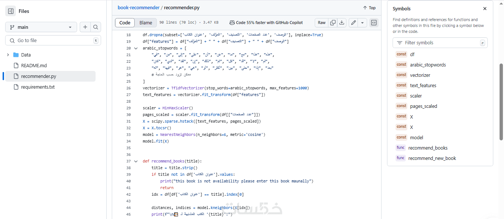The width and height of the screenshot is (504, 219).
Task: Open the main branch dropdown
Action: [41, 27]
